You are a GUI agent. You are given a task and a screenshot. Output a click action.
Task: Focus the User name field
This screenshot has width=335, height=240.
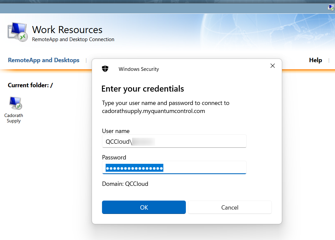pos(174,141)
